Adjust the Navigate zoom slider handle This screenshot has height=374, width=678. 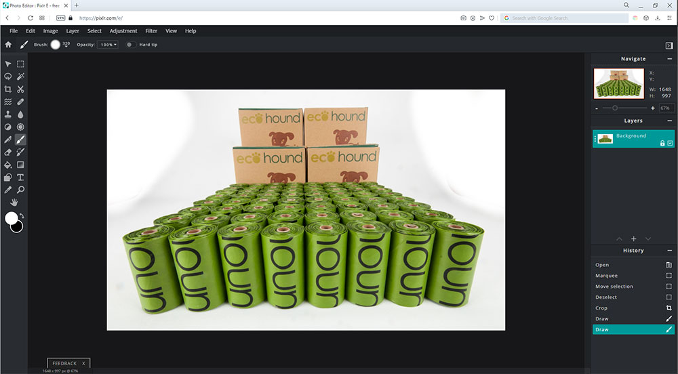pyautogui.click(x=614, y=108)
